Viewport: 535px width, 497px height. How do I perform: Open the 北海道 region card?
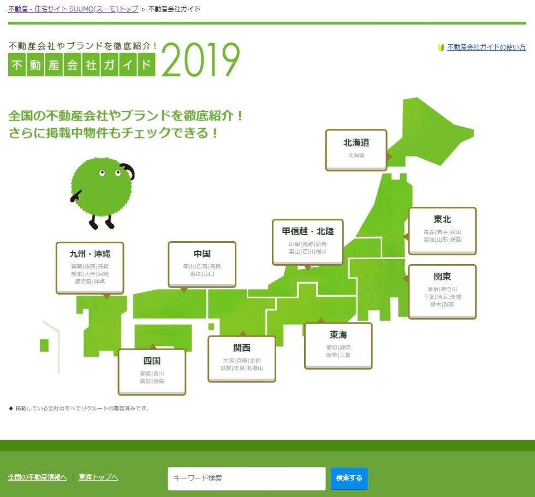[356, 149]
